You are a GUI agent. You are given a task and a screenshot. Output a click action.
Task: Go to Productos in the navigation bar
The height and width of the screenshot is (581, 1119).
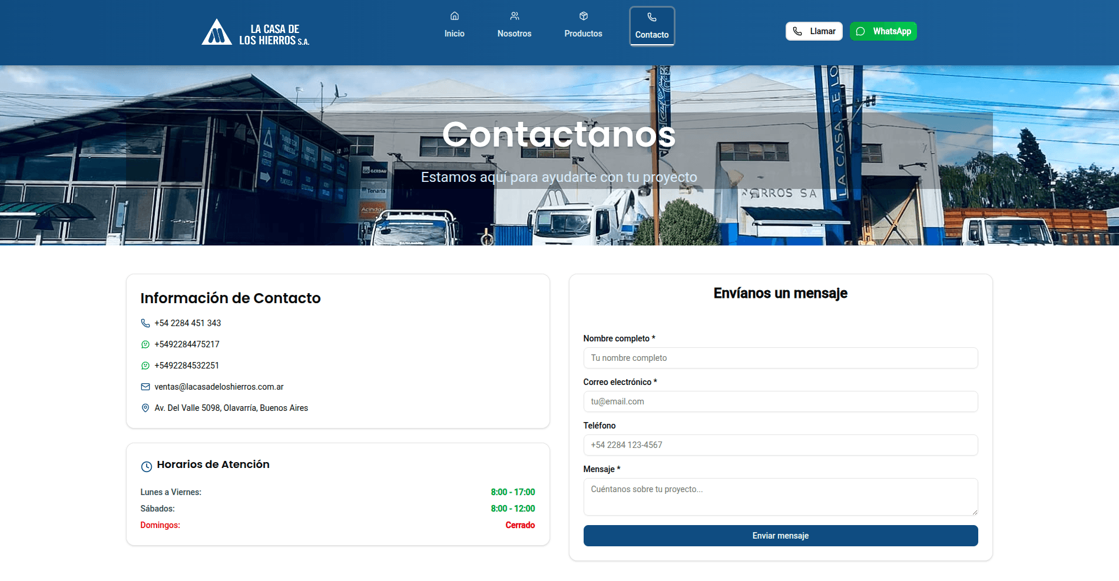583,26
